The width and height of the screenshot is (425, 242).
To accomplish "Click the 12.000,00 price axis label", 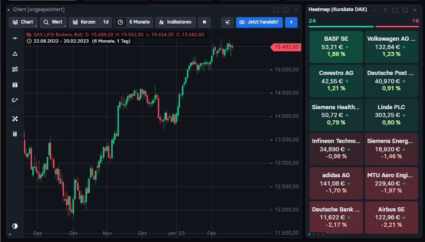I will point(286,210).
